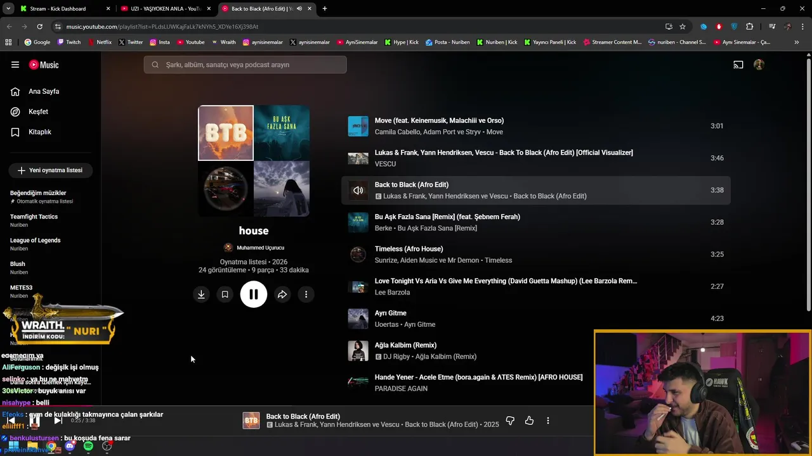Bookmark this page with star icon

[683, 27]
